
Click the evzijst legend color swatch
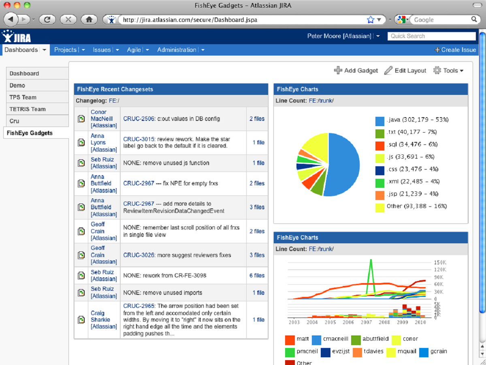[x=326, y=352]
